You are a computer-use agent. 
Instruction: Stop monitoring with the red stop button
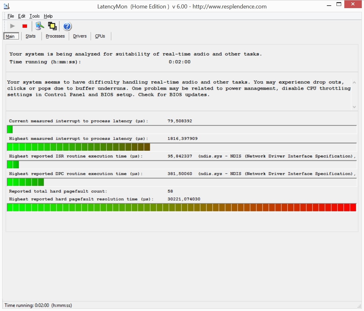(25, 26)
